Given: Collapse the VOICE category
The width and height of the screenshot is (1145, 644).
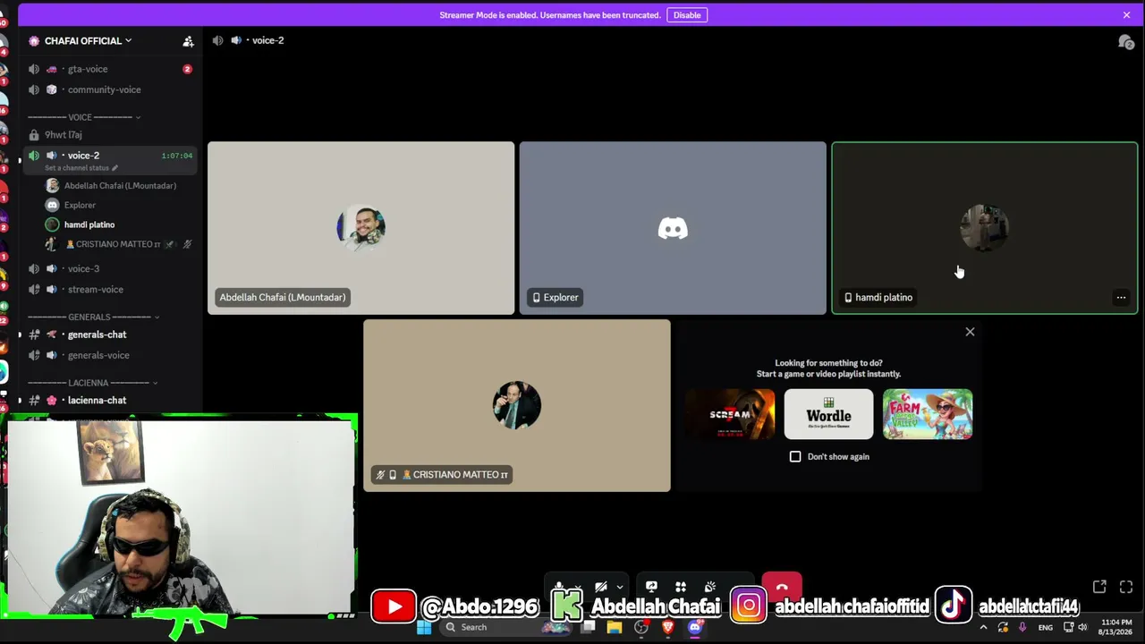Looking at the screenshot, I should coord(83,117).
